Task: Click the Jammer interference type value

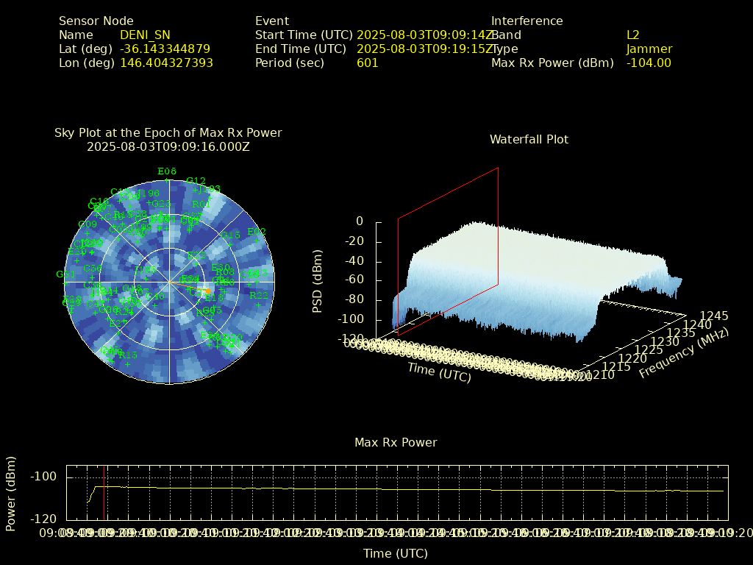Action: coord(649,49)
